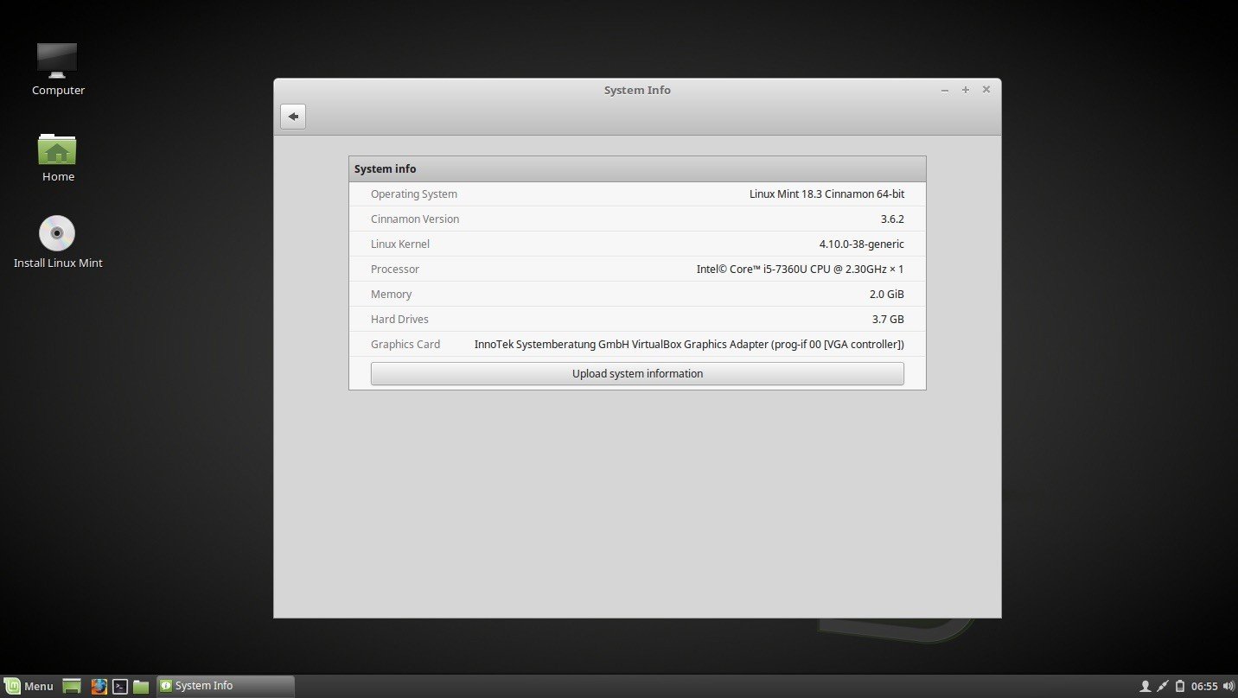Launch the Install Linux Mint disc icon
1238x698 pixels.
[x=58, y=243]
